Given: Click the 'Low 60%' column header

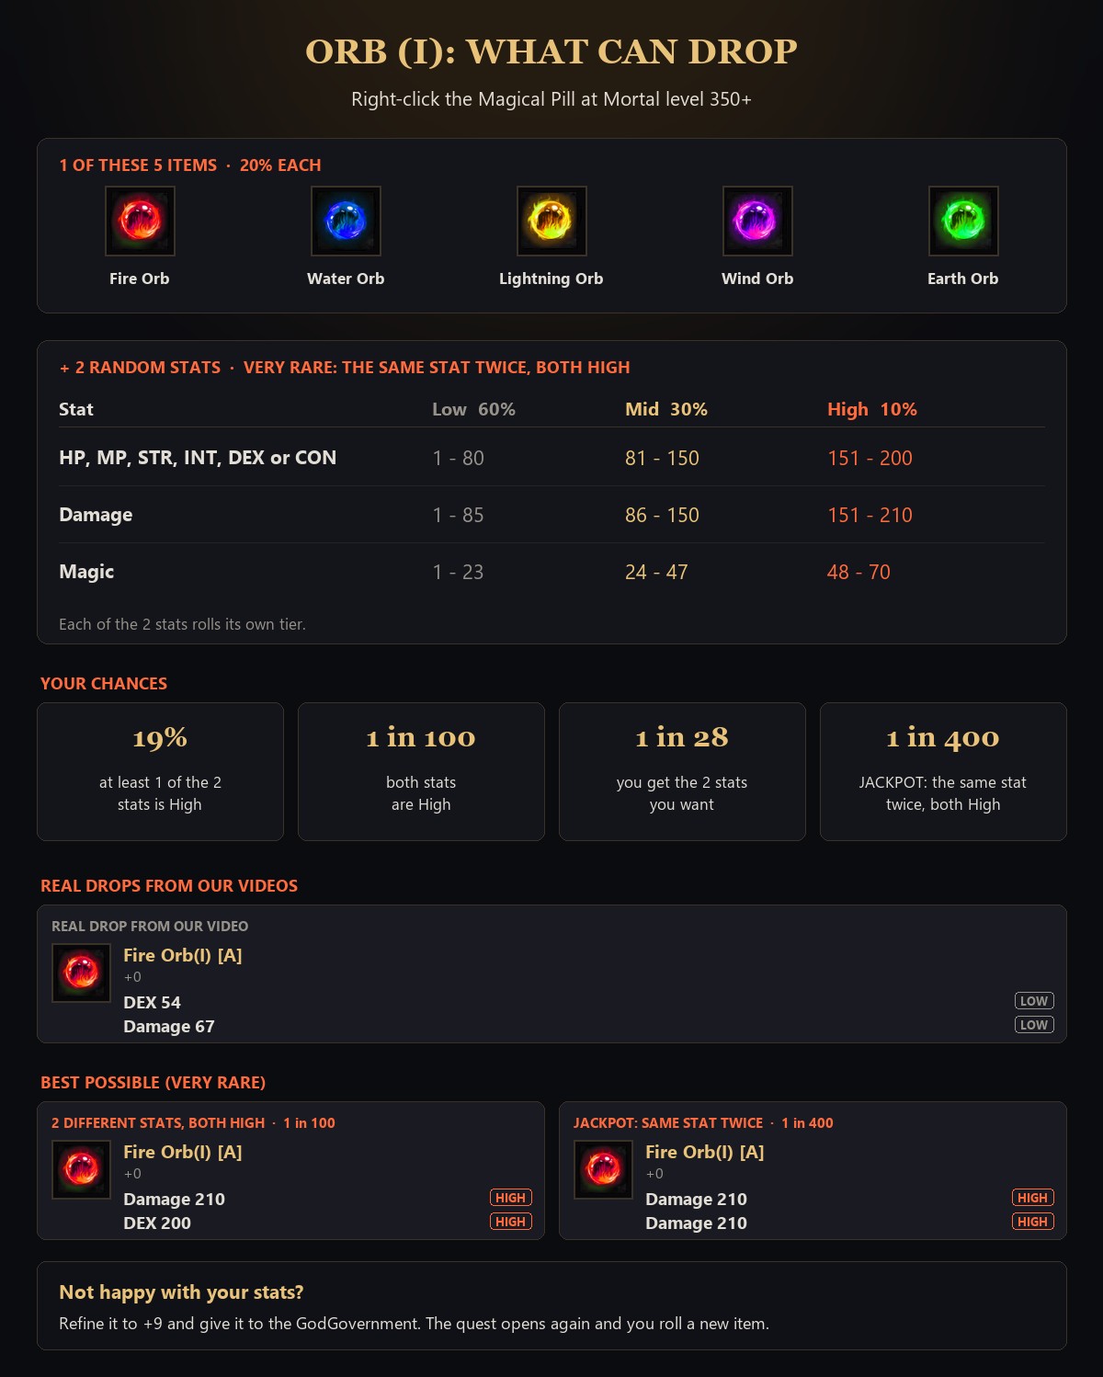Looking at the screenshot, I should point(474,409).
